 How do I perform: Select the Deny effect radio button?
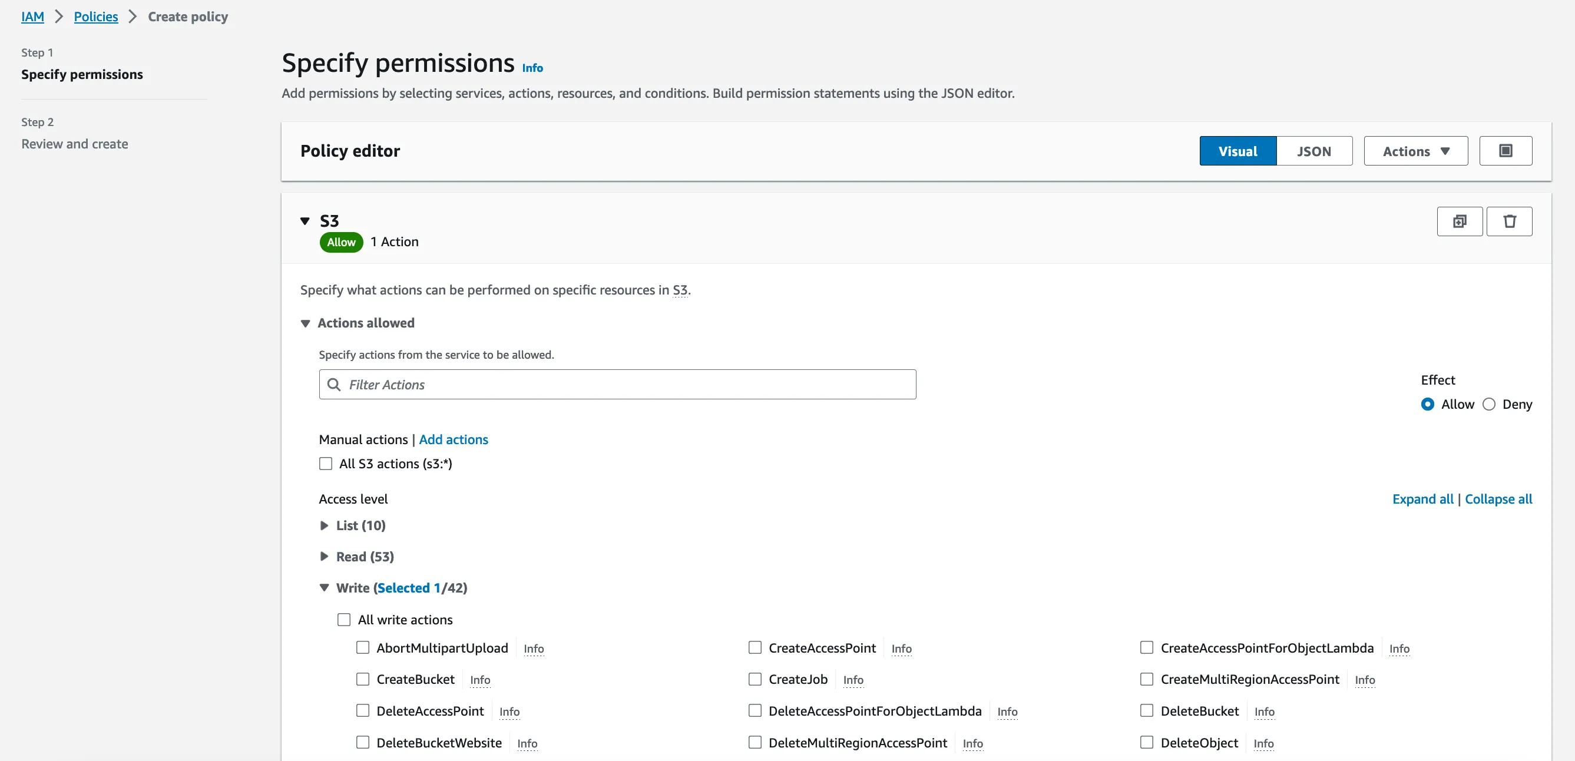click(1489, 405)
